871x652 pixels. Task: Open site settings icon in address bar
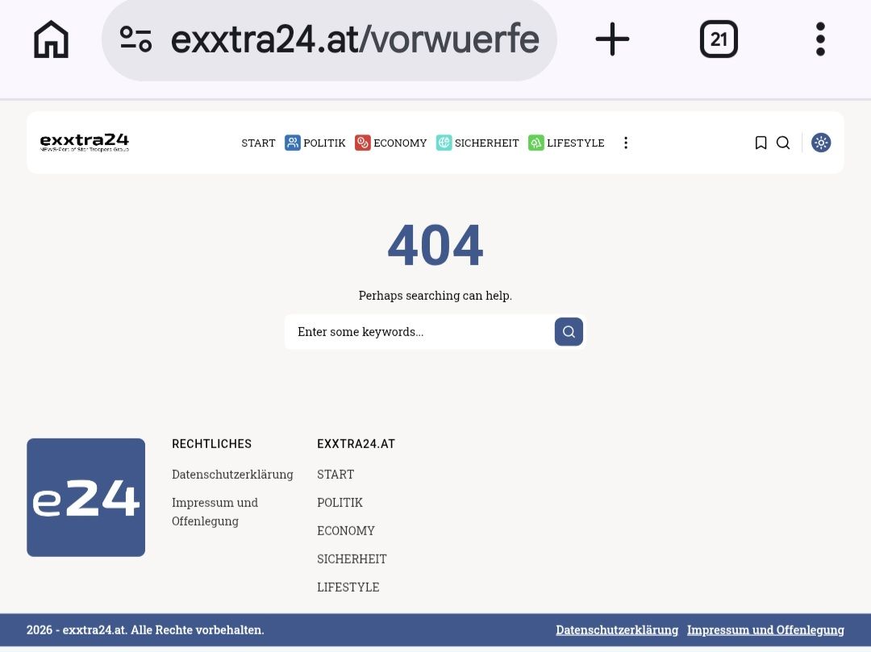[135, 39]
